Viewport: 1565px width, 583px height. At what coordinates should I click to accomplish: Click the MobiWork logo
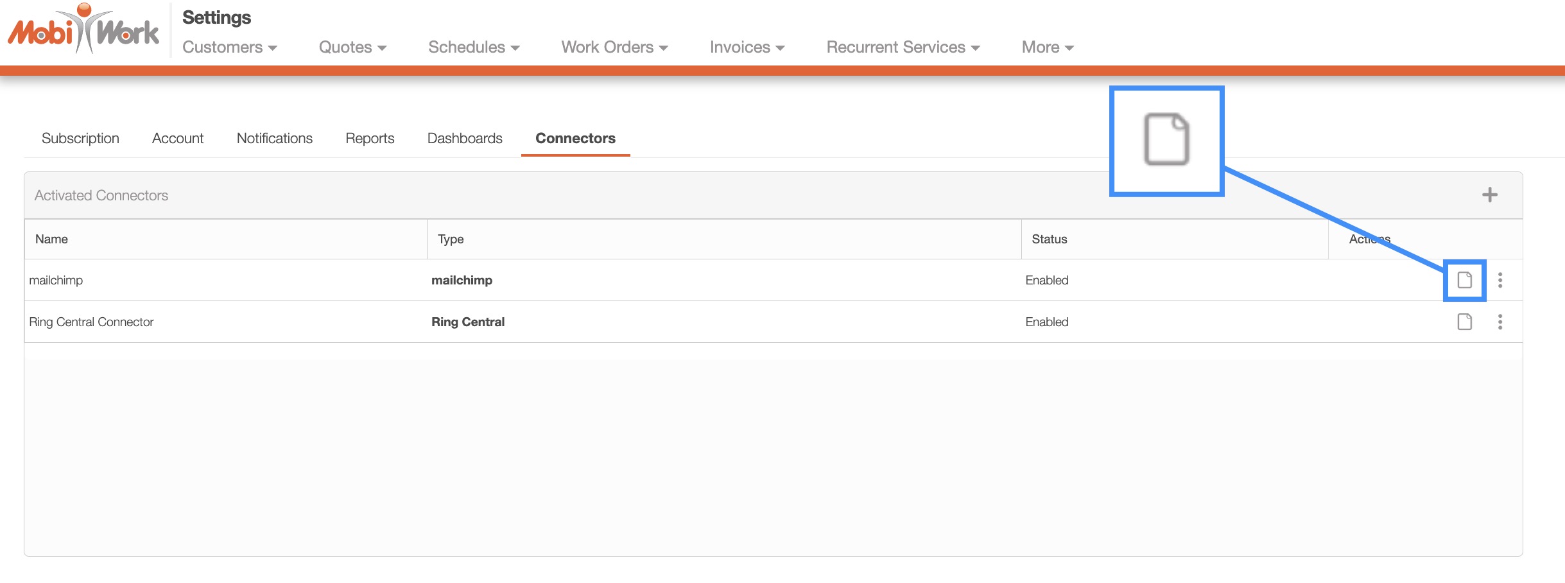(83, 30)
